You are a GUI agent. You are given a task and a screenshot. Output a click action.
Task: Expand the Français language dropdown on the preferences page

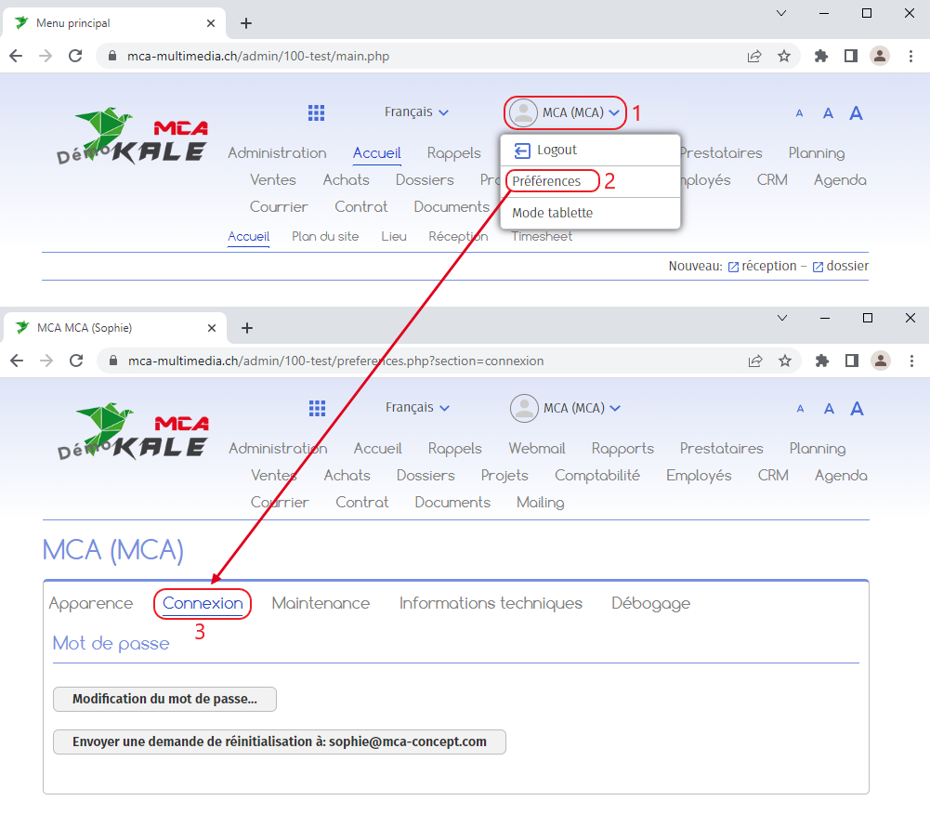pos(417,408)
